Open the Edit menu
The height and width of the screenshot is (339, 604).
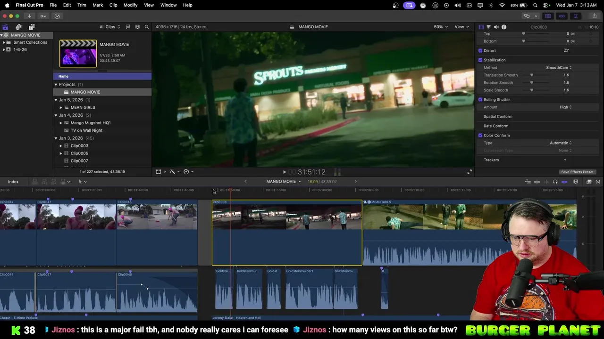tap(67, 5)
